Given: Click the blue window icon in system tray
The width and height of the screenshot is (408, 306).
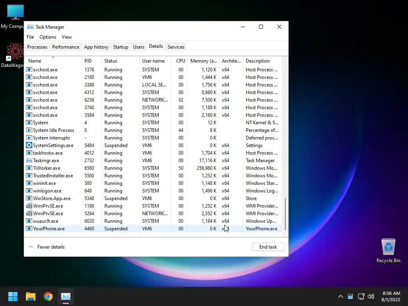Looking at the screenshot, I should point(350,296).
